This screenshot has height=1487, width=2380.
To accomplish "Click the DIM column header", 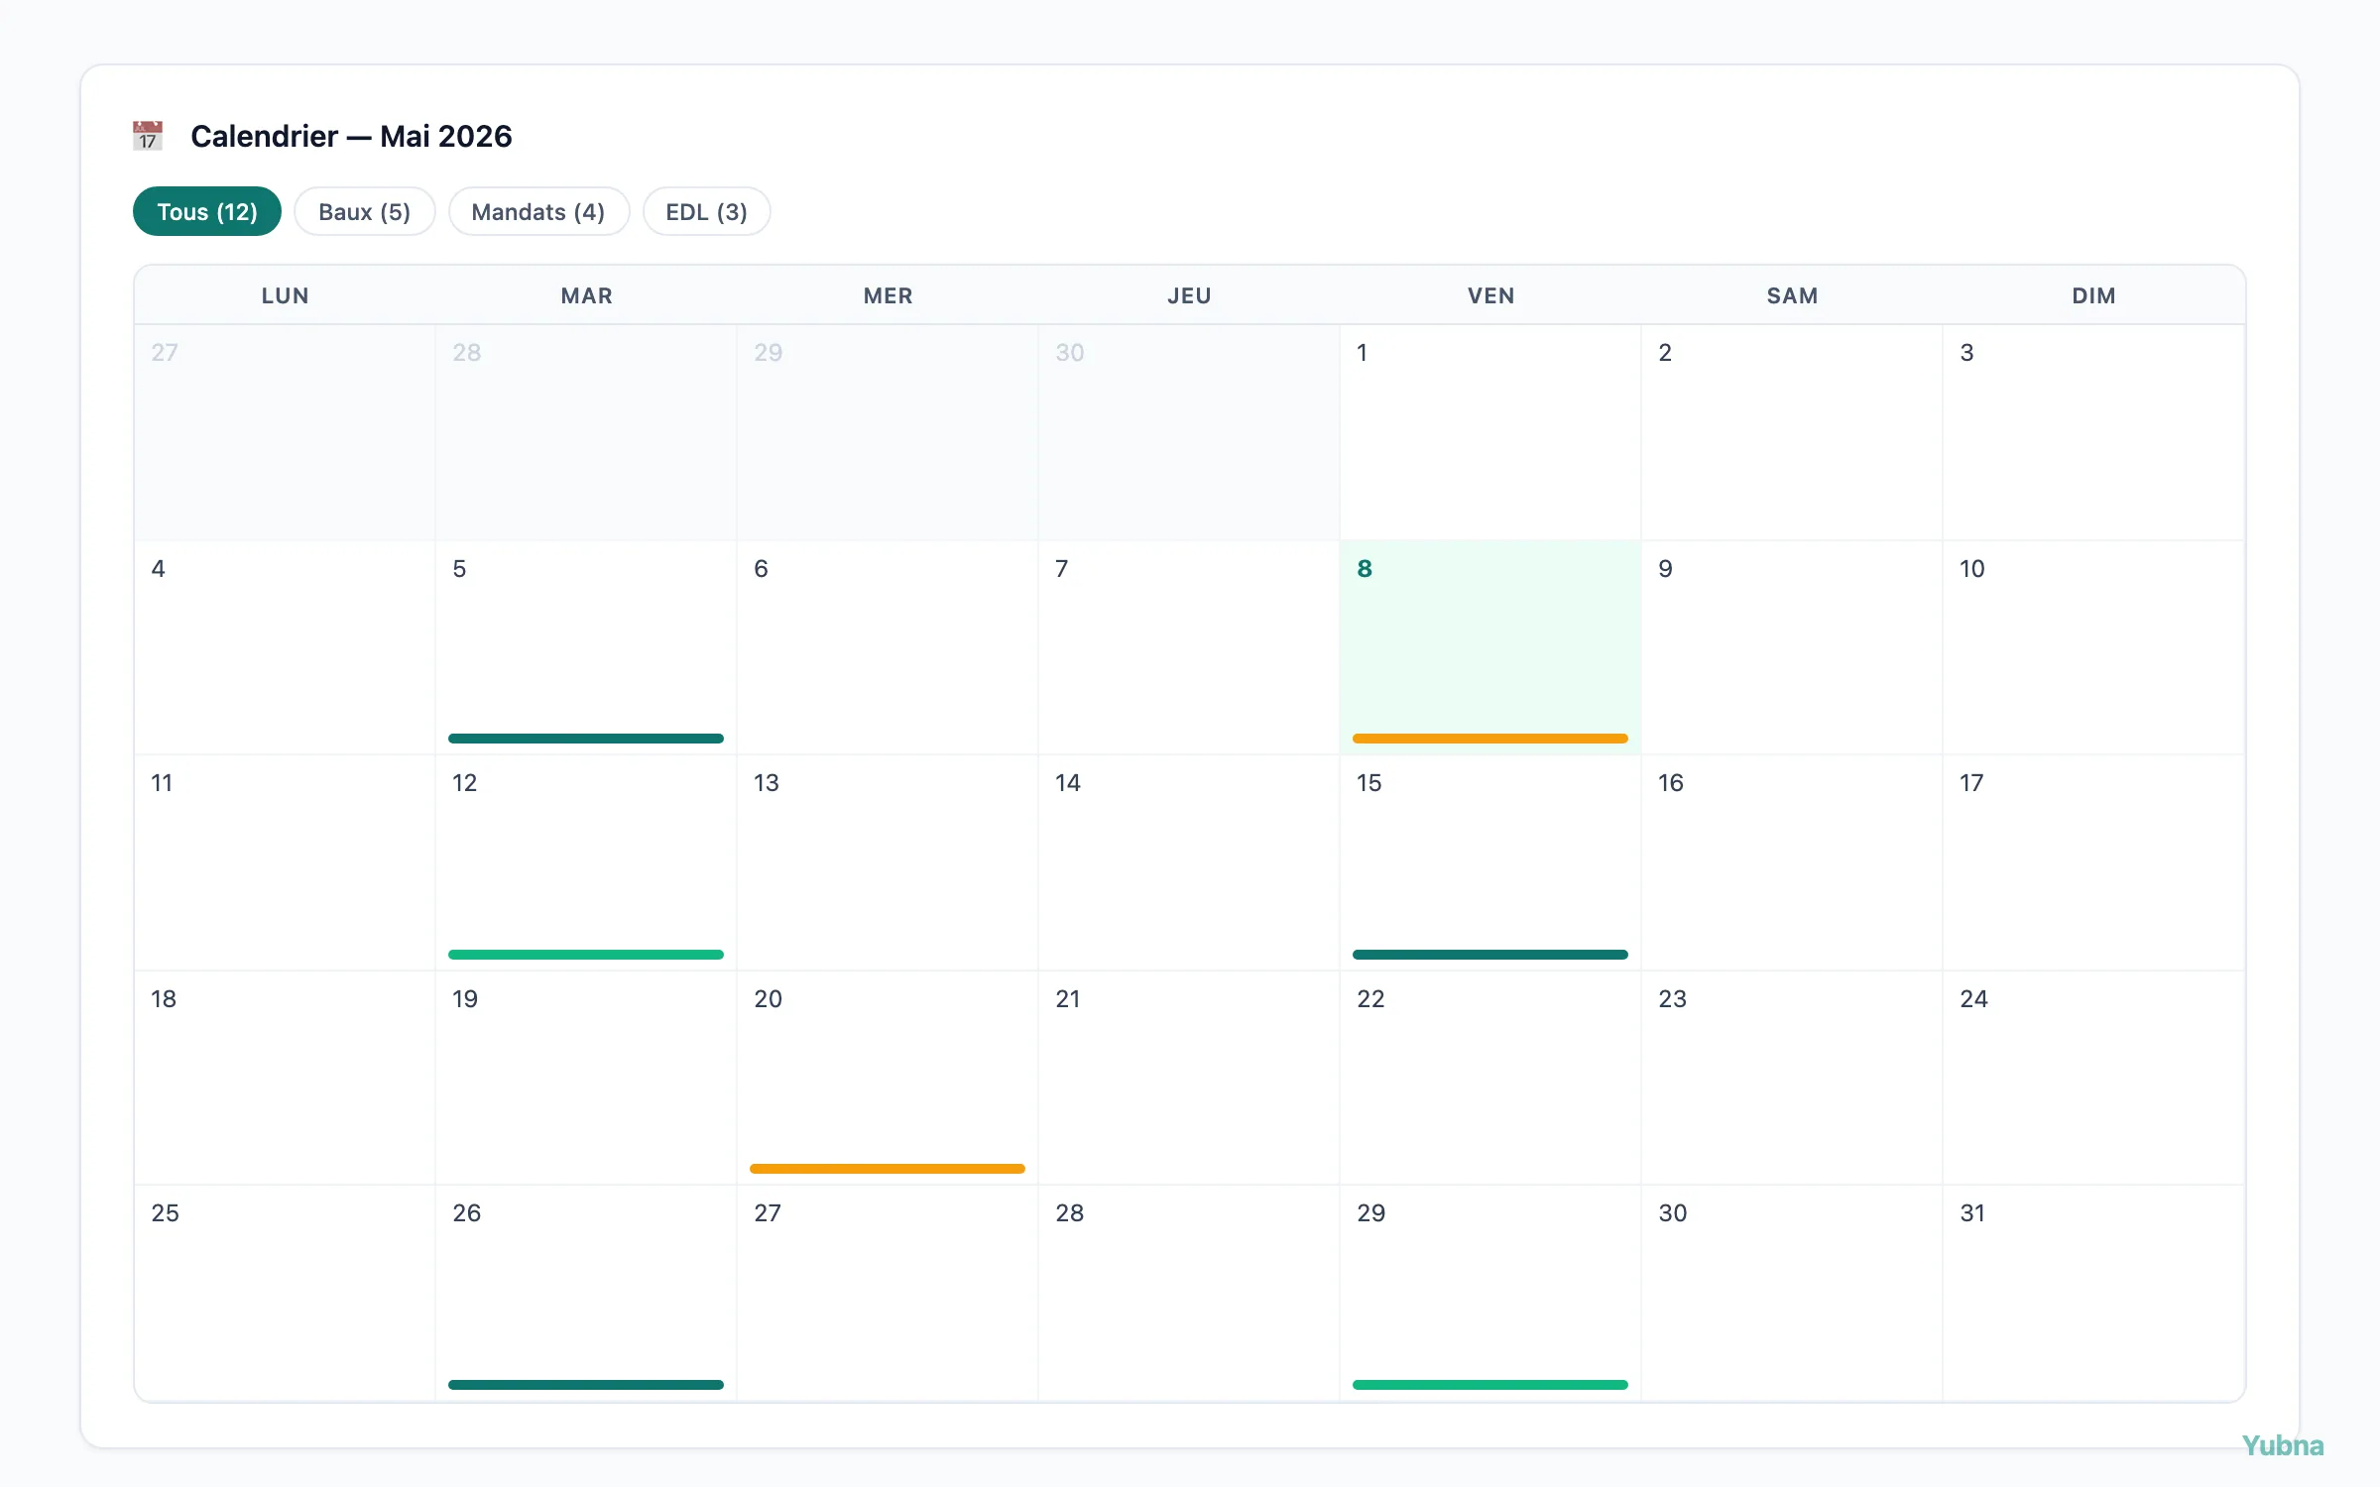I will pyautogui.click(x=2093, y=295).
